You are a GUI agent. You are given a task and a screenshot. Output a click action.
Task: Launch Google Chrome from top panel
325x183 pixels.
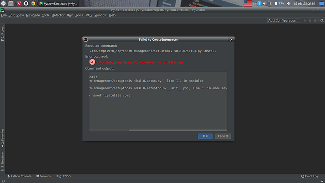[33, 3]
